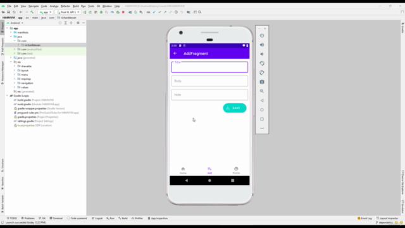
Task: Open emulator extended controls (three dots)
Action: tap(262, 128)
